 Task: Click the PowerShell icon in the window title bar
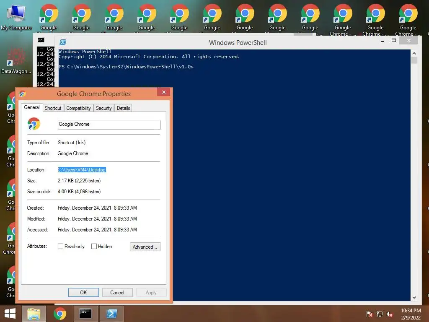63,42
